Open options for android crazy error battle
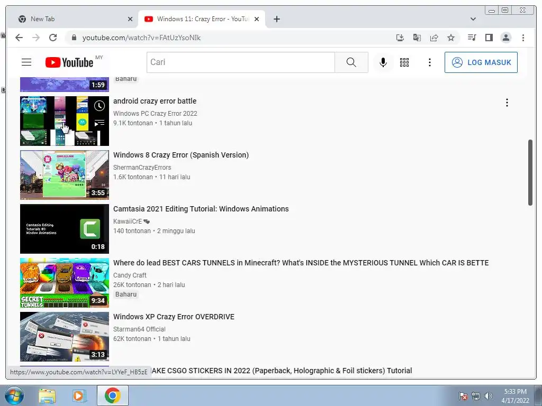 coord(507,103)
